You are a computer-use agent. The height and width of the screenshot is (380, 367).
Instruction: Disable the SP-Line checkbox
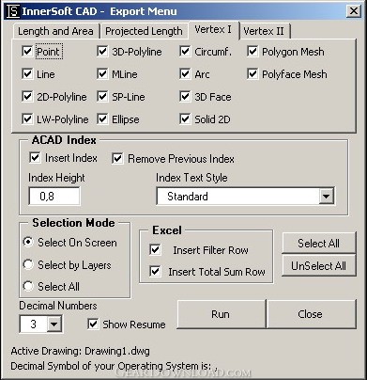point(102,96)
